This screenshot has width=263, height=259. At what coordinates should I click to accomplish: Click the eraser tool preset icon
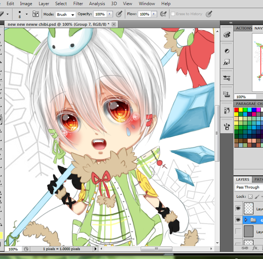click(x=2, y=14)
